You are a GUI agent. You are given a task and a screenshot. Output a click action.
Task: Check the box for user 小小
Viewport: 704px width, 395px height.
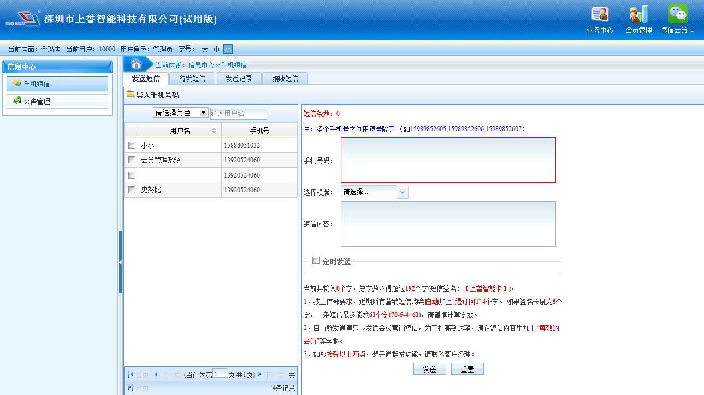point(132,145)
